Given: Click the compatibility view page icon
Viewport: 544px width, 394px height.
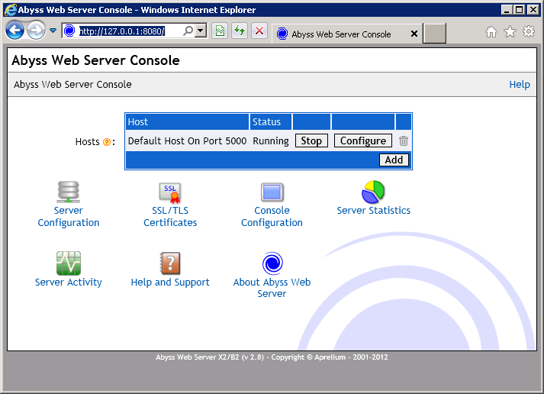Looking at the screenshot, I should [x=220, y=31].
